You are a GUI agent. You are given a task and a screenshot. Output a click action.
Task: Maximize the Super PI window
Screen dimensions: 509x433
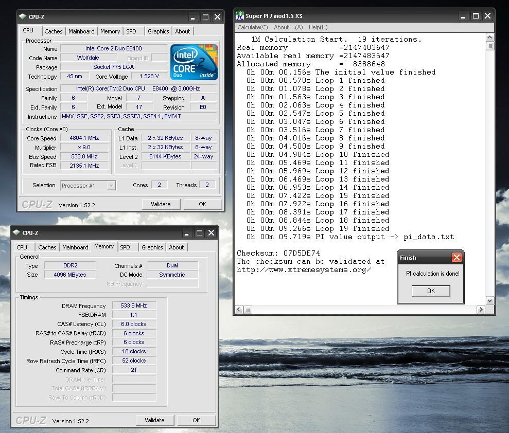pos(476,16)
